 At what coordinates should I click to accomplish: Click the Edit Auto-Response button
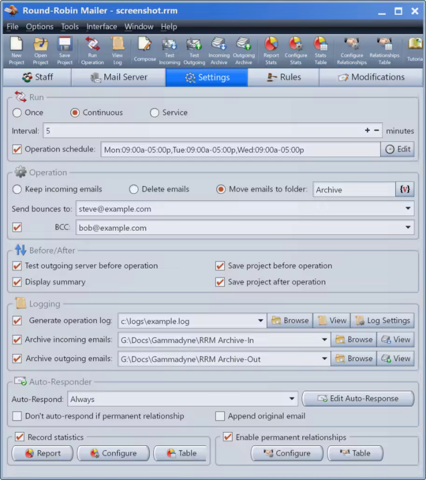358,399
